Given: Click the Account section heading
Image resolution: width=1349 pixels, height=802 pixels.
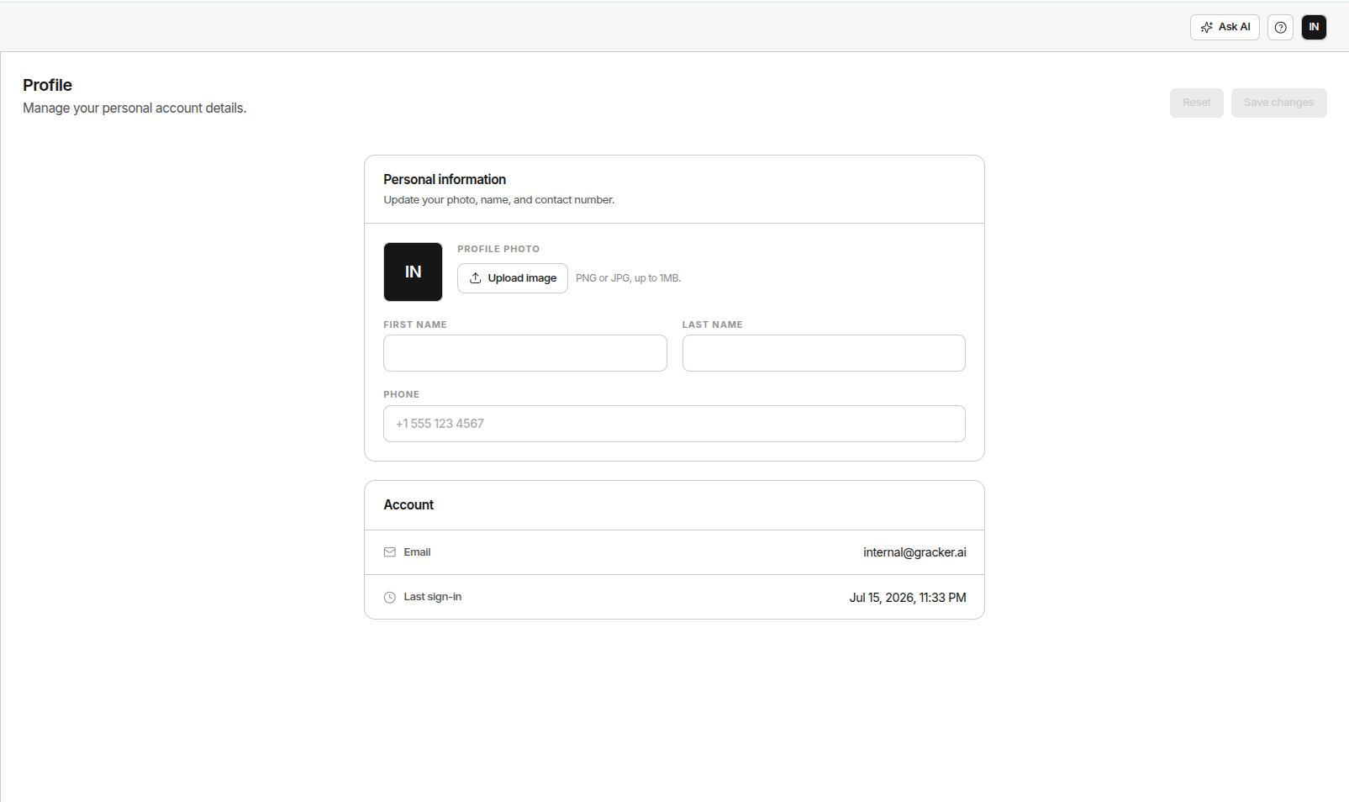Looking at the screenshot, I should pyautogui.click(x=408, y=504).
